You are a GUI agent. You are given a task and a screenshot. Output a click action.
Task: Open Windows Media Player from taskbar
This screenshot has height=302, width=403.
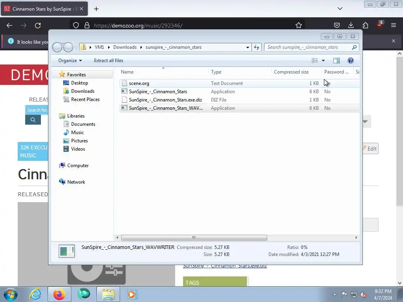(x=132, y=294)
